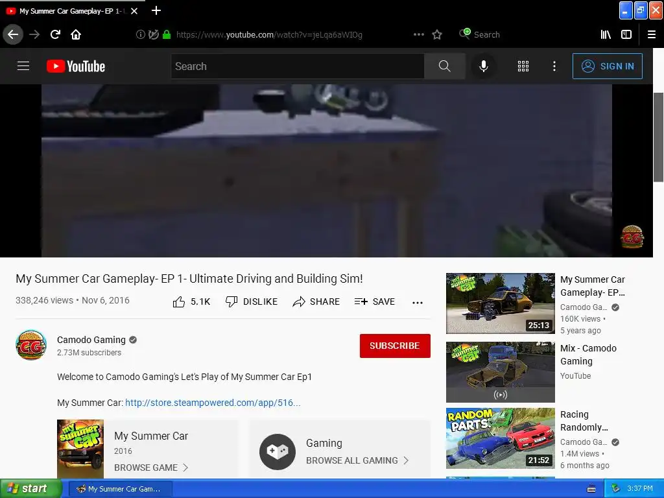The width and height of the screenshot is (664, 498).
Task: Start voice search with the microphone icon
Action: 484,66
